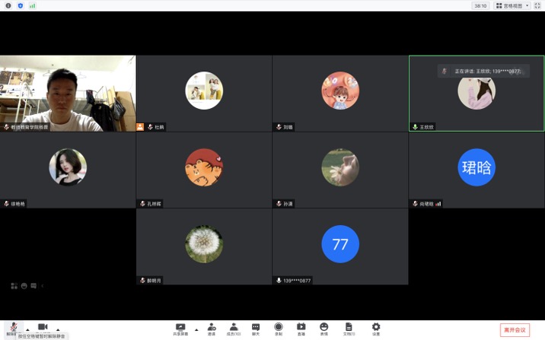Open share screen options arrow
The width and height of the screenshot is (545, 340).
196,329
